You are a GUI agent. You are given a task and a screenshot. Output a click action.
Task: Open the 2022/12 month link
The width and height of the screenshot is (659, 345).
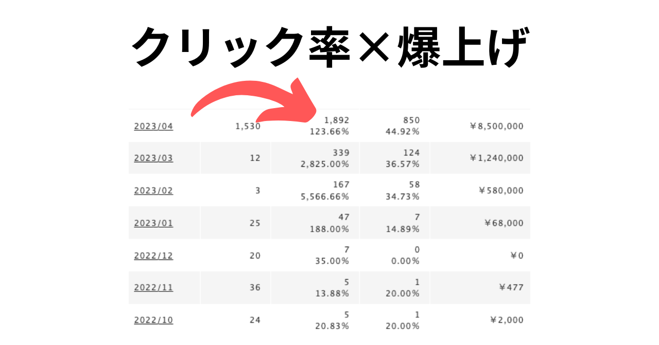[x=153, y=255]
